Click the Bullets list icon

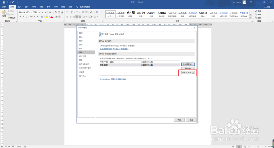click(x=67, y=12)
